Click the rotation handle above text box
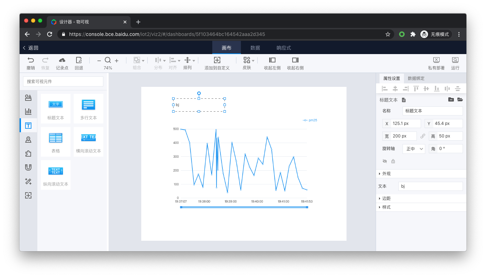Screen dimensions: 486x277 pos(199,93)
